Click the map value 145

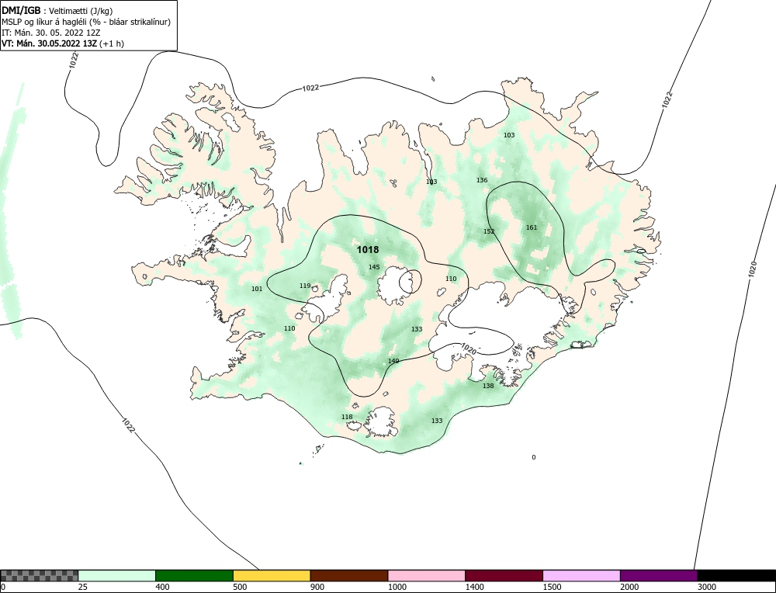pyautogui.click(x=374, y=267)
